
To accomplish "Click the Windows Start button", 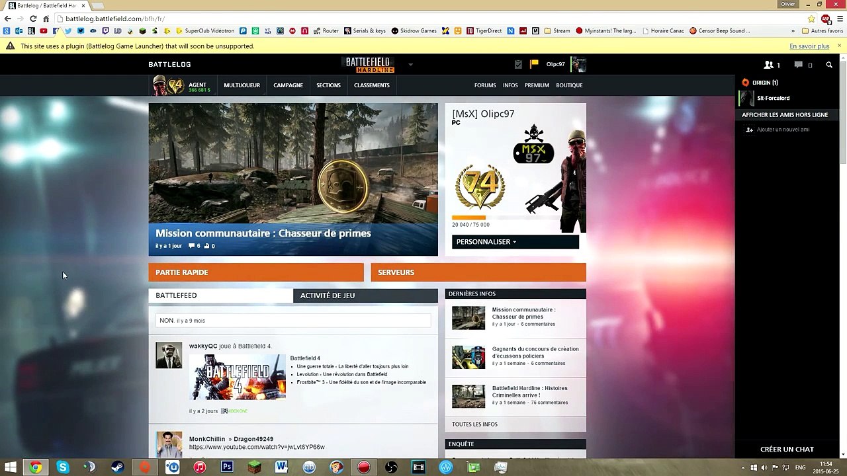I will coord(11,467).
